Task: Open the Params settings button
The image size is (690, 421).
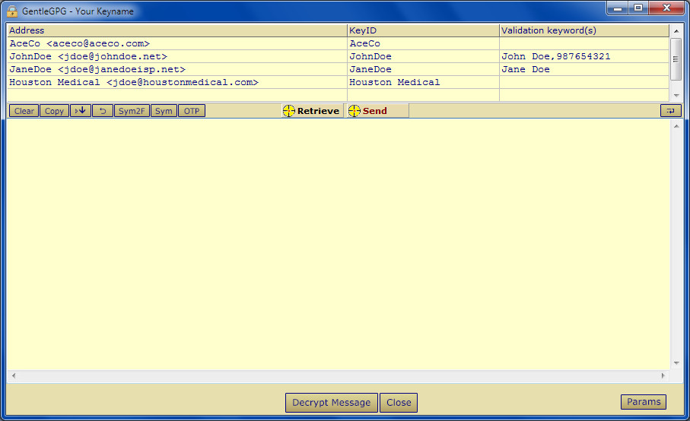Action: [x=644, y=402]
